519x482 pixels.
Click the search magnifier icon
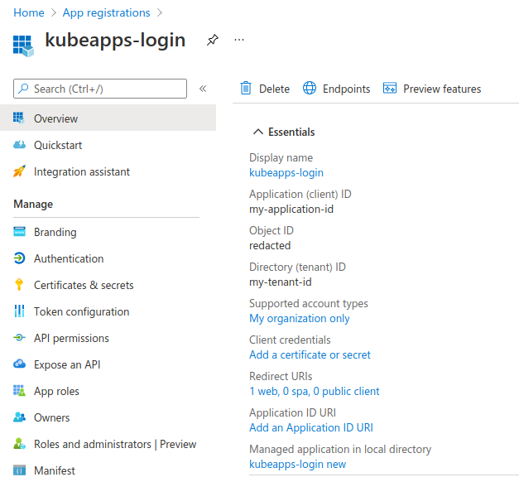click(23, 89)
